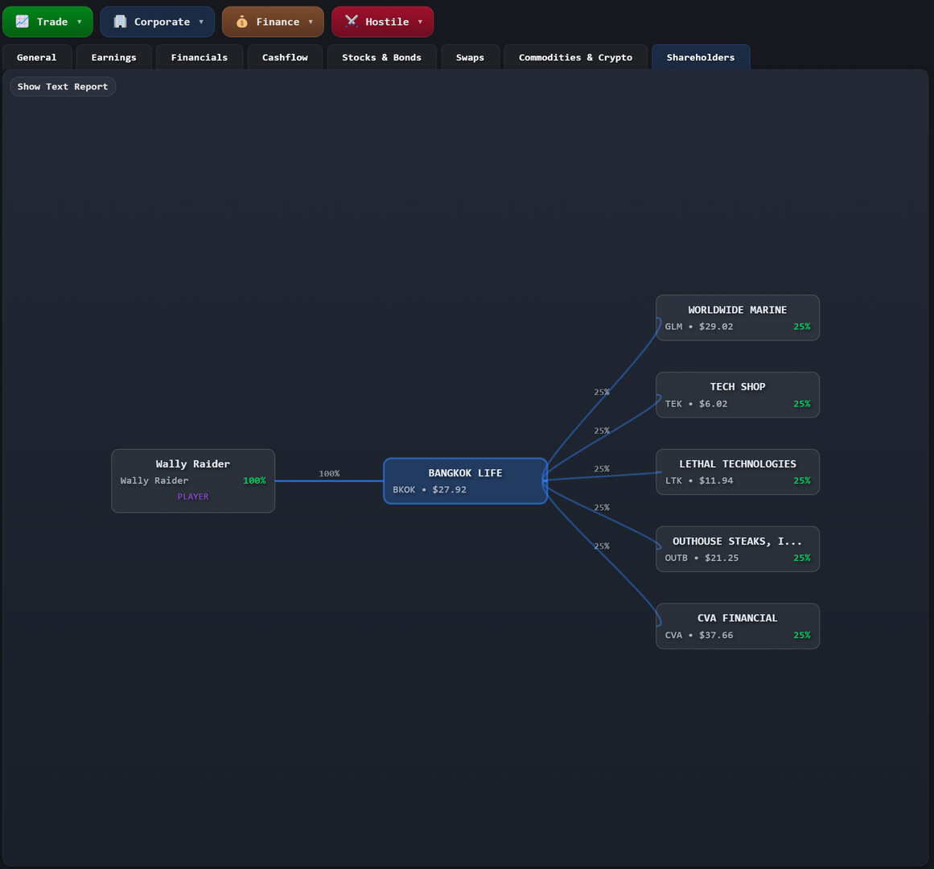Select the Swaps tab

[470, 57]
